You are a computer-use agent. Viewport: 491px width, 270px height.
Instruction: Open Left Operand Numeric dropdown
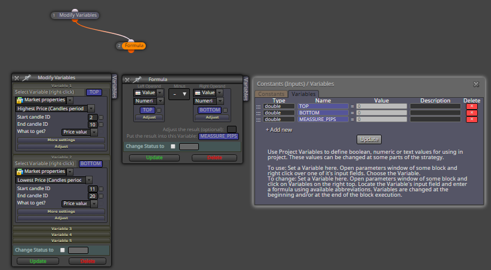click(x=160, y=101)
